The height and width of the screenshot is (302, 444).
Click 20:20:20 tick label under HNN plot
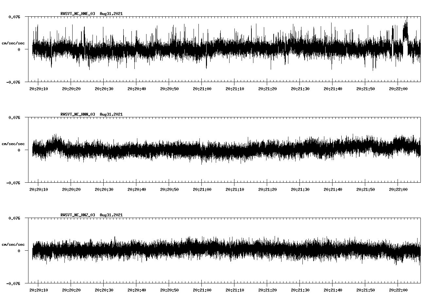[71, 189]
